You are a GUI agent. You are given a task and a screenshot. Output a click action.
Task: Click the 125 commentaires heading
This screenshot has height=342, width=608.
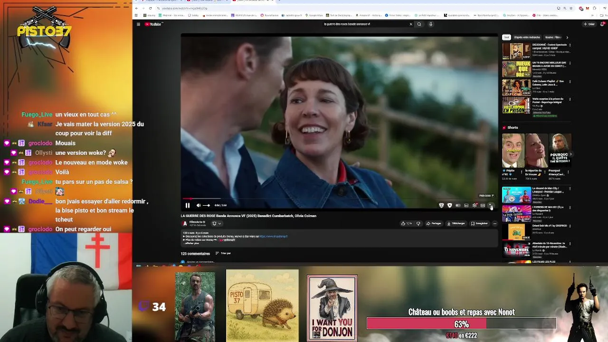(195, 254)
